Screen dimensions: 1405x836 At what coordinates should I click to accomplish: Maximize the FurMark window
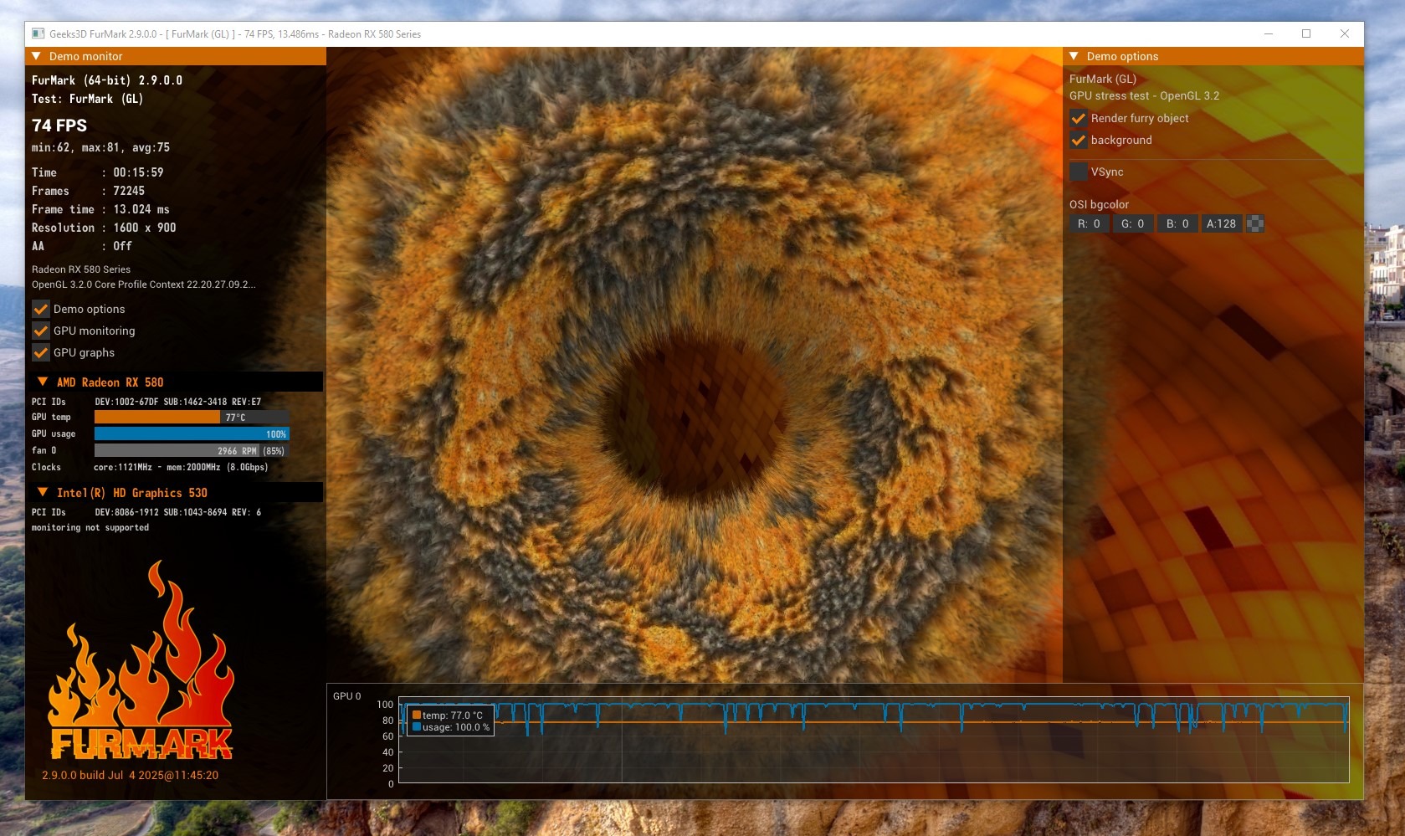click(1306, 33)
